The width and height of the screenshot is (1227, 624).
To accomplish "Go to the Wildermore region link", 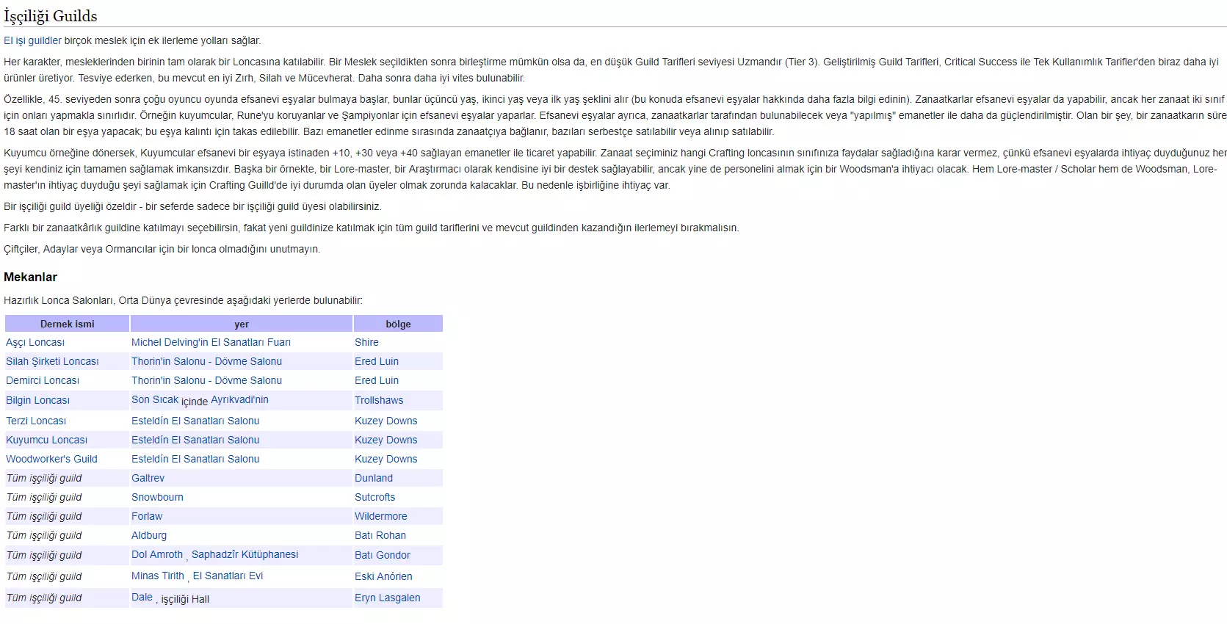I will coord(380,516).
